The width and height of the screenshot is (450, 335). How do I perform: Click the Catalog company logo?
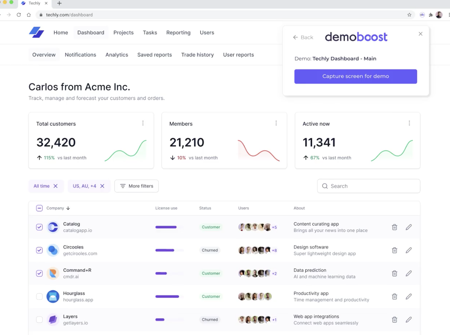coord(53,227)
